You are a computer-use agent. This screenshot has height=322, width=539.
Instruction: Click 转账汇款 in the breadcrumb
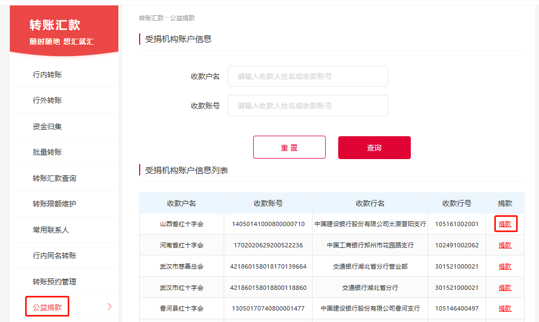pyautogui.click(x=148, y=17)
